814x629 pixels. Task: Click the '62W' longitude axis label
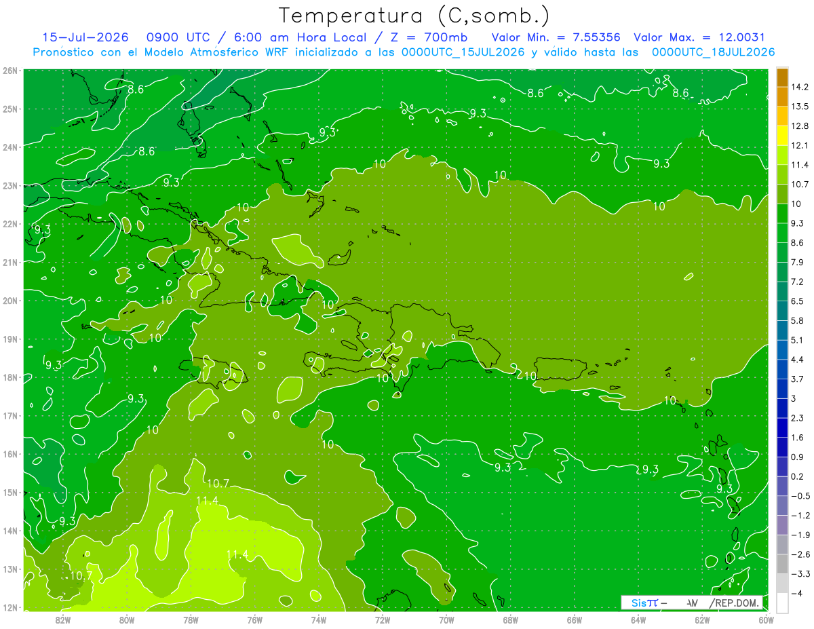coord(702,620)
